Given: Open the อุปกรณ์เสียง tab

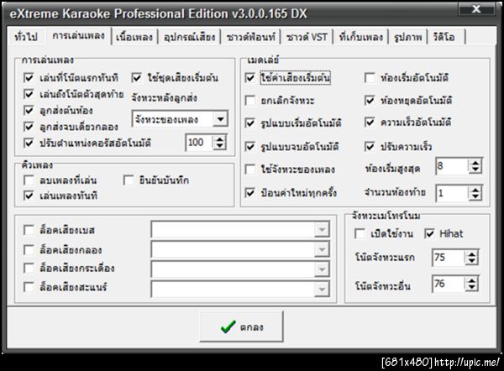Looking at the screenshot, I should 189,37.
